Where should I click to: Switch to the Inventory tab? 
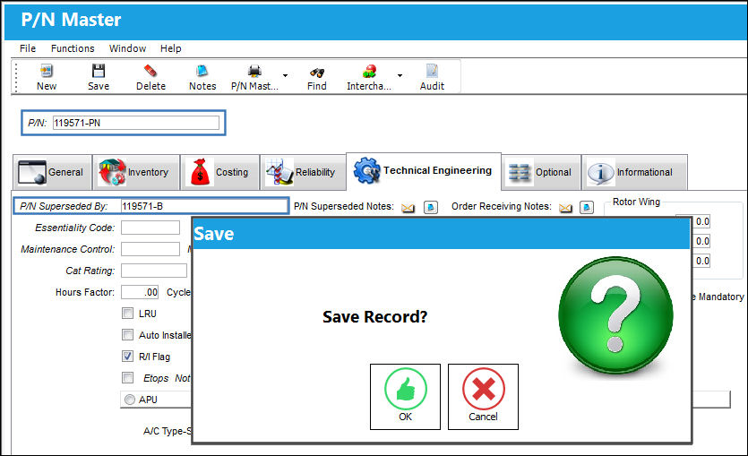[x=136, y=172]
